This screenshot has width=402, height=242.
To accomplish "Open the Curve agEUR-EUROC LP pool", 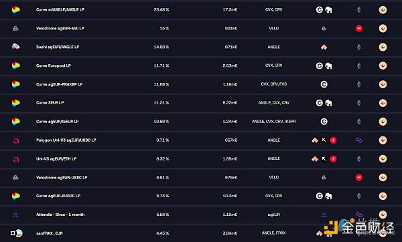I will (58, 196).
